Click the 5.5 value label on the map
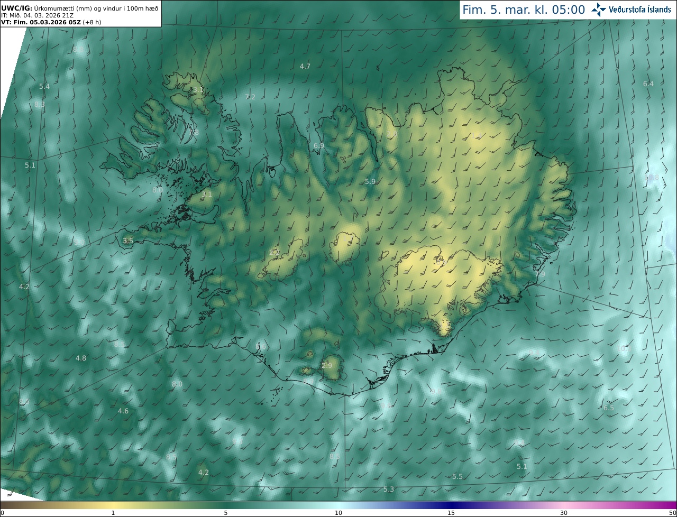This screenshot has height=517, width=677. click(x=458, y=476)
